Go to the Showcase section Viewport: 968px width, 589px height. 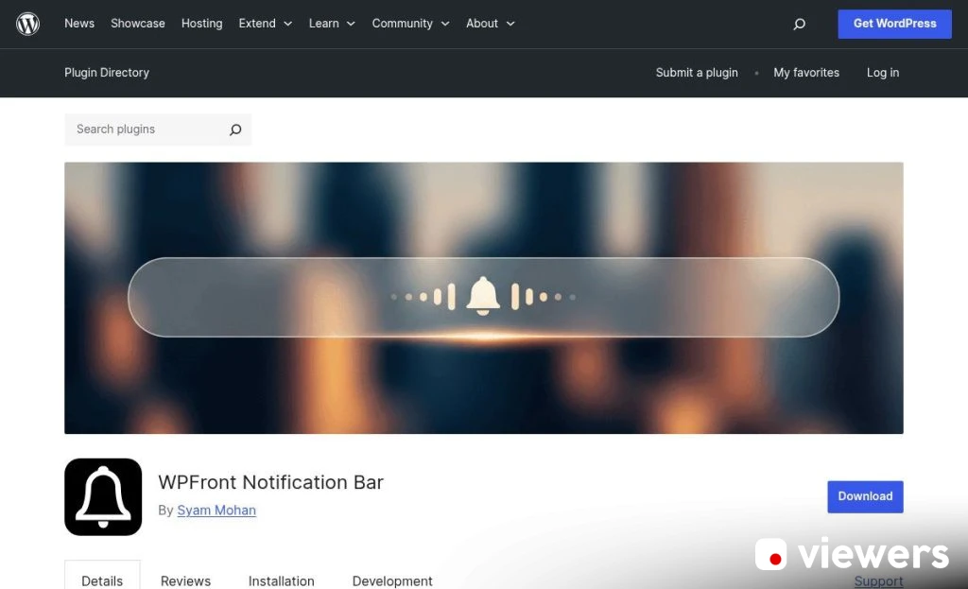coord(137,24)
